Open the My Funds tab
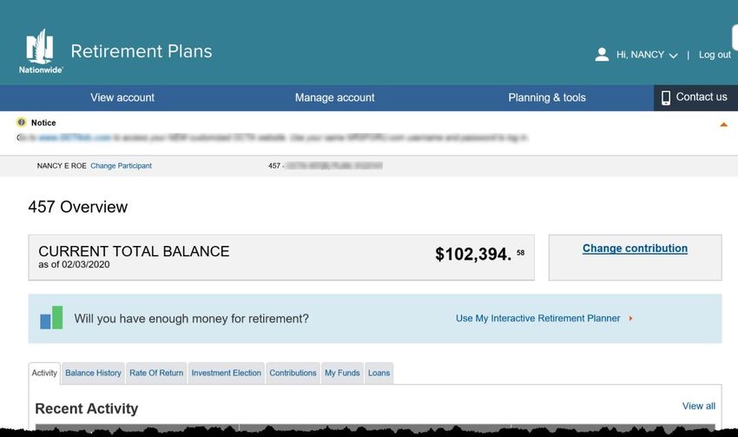The height and width of the screenshot is (437, 738). [x=342, y=373]
